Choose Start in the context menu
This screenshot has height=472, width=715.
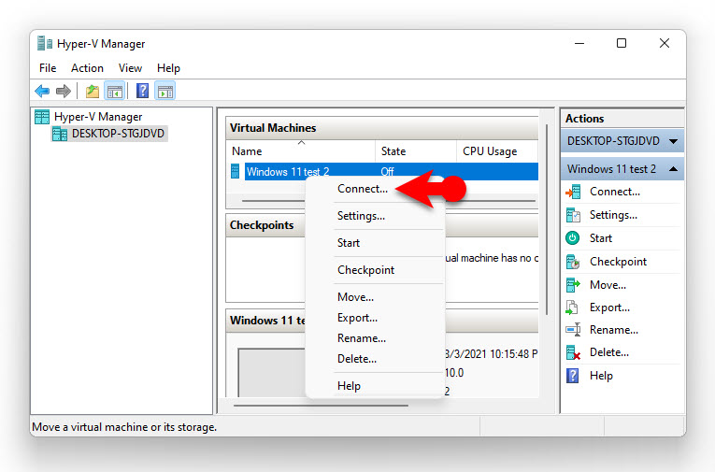349,243
